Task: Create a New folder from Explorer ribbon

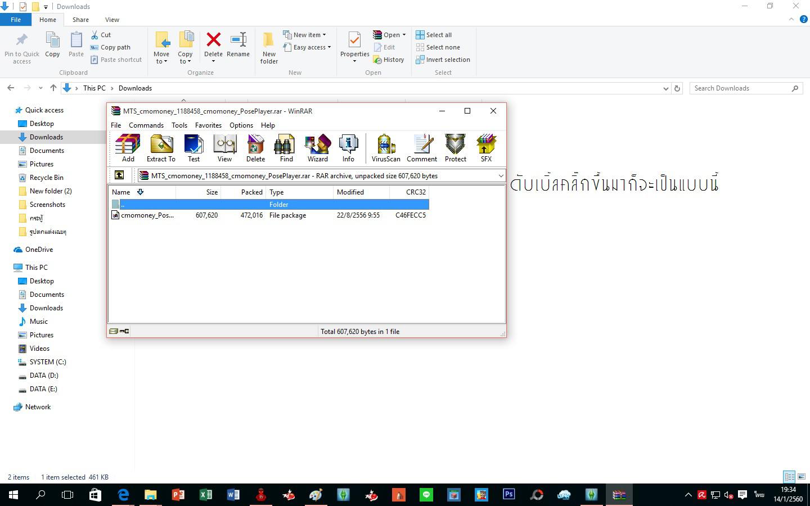Action: (x=269, y=49)
